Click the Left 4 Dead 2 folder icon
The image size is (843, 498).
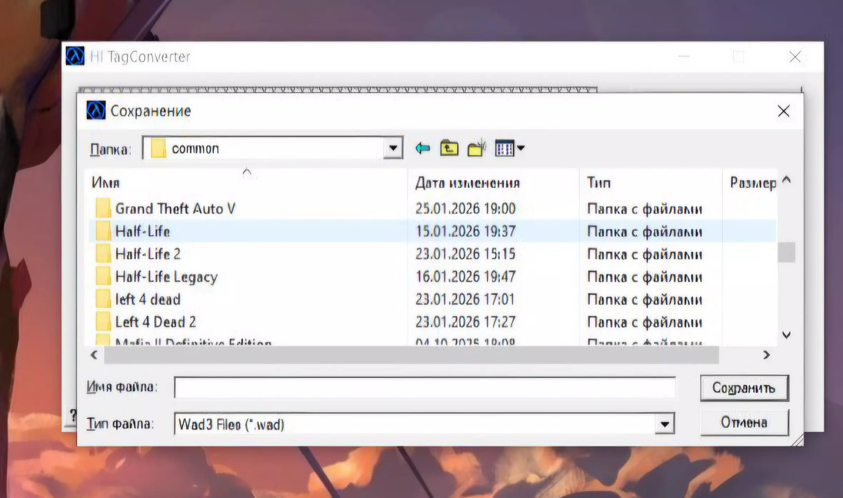[x=103, y=322]
